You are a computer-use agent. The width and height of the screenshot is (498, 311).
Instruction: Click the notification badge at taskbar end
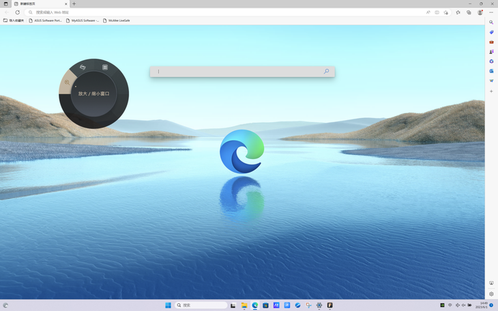click(491, 306)
